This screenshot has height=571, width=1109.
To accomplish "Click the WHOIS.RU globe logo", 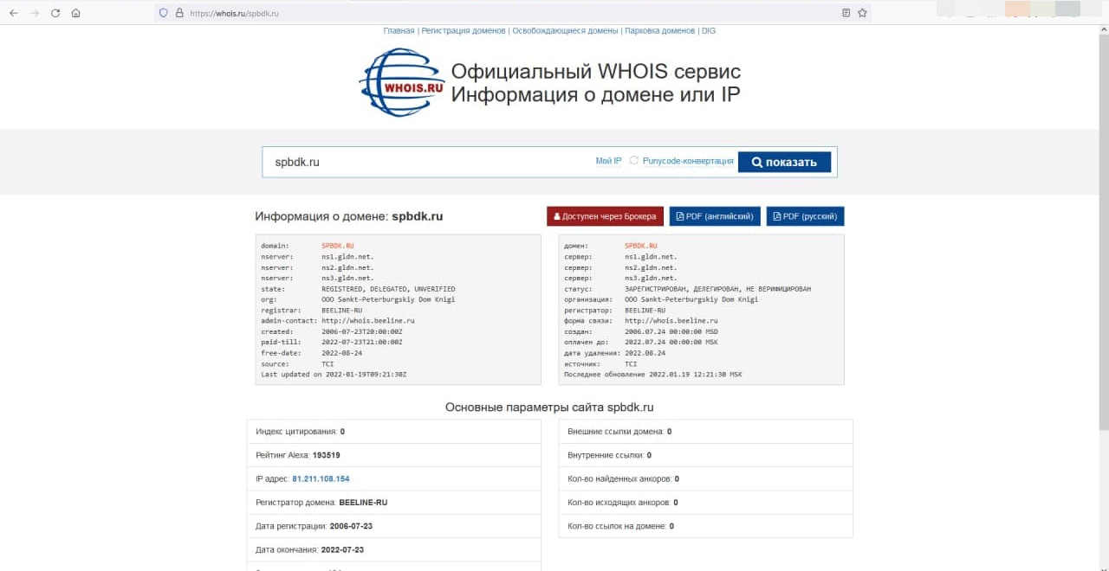I will (402, 82).
